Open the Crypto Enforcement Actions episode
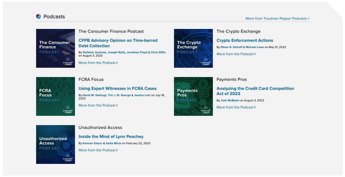This screenshot has height=177, width=345. [x=245, y=40]
